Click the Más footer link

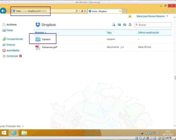coord(19,126)
